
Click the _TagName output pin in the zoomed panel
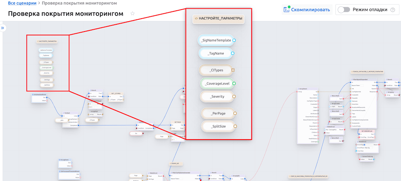tap(232, 54)
